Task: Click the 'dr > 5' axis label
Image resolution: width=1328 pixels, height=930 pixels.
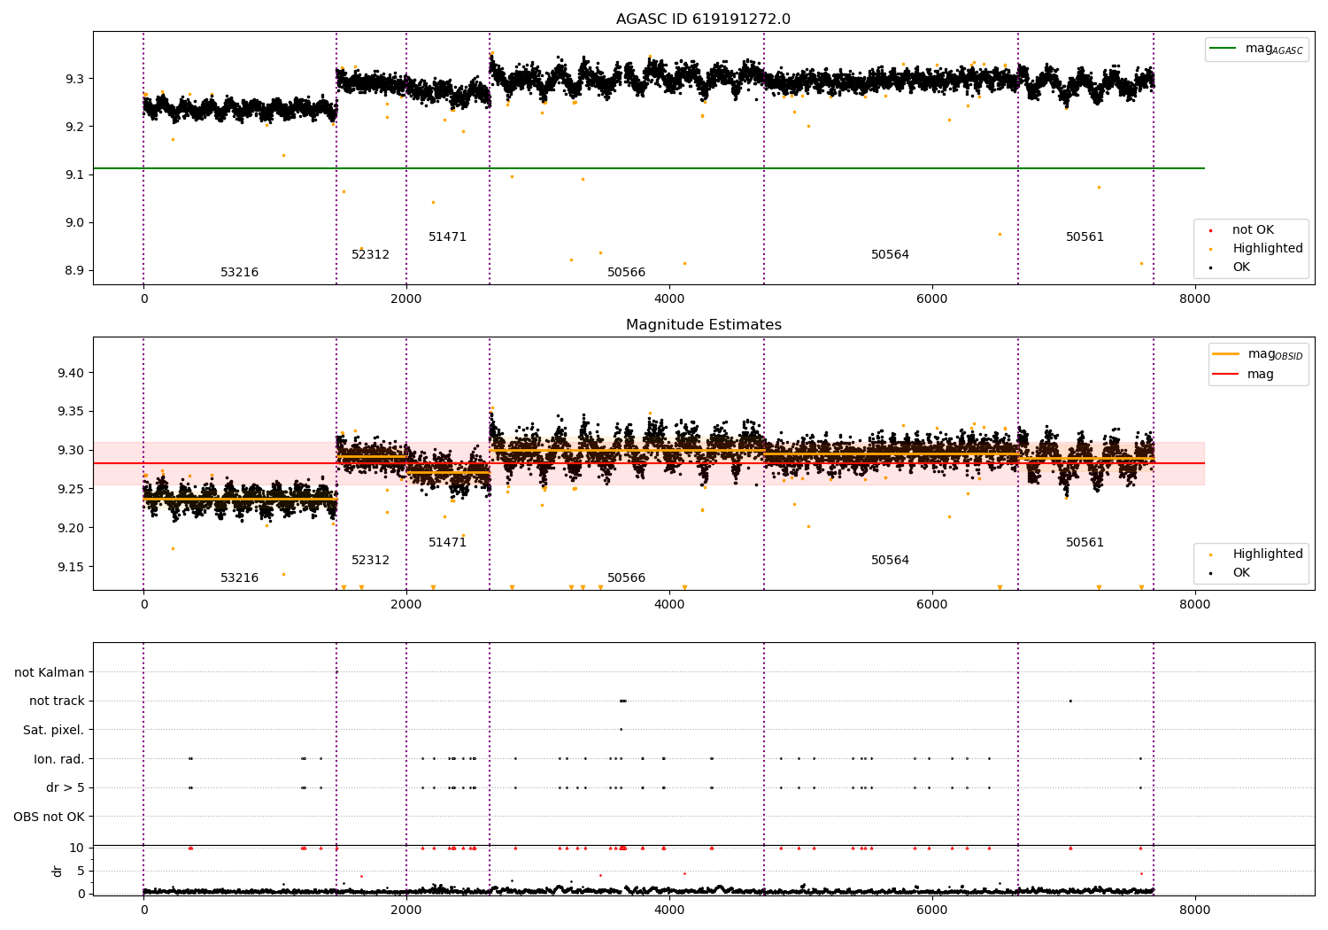Action: (x=66, y=787)
